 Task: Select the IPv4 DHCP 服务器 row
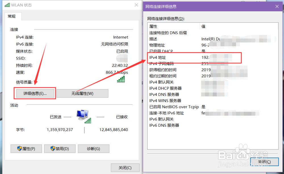point(213,88)
